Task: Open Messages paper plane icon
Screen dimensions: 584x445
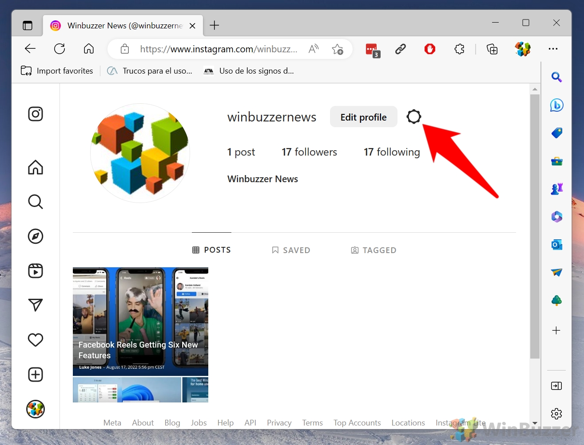Action: [36, 304]
